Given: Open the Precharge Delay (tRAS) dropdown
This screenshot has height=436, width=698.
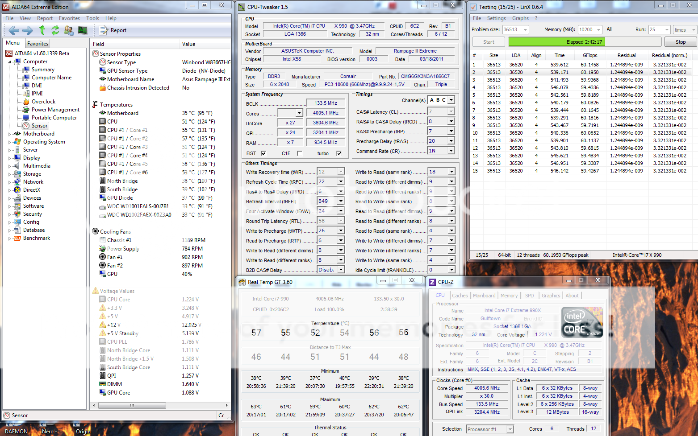Looking at the screenshot, I should click(x=451, y=141).
